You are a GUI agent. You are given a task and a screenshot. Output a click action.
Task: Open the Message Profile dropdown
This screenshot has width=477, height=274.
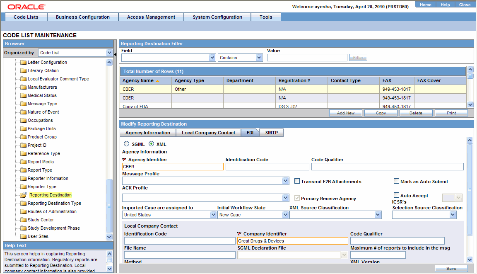tap(285, 181)
